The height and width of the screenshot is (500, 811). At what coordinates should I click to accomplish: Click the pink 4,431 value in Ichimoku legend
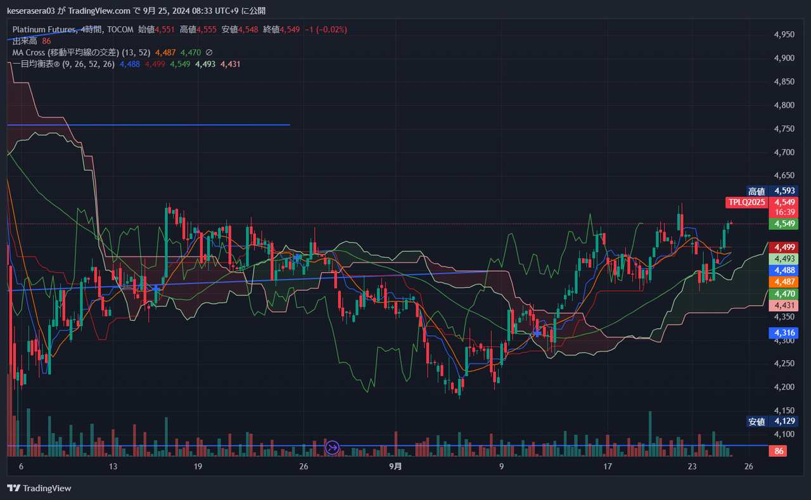[x=231, y=64]
